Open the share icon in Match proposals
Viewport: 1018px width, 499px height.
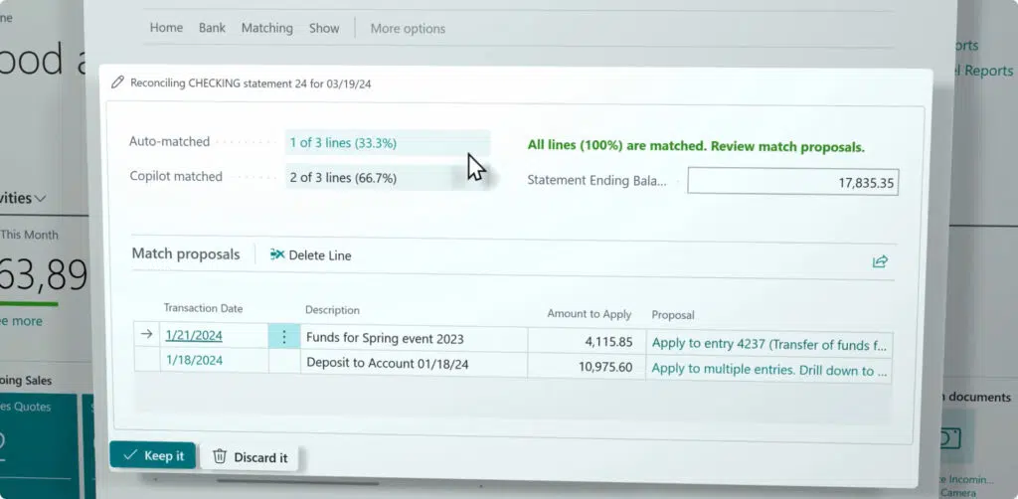pyautogui.click(x=880, y=261)
